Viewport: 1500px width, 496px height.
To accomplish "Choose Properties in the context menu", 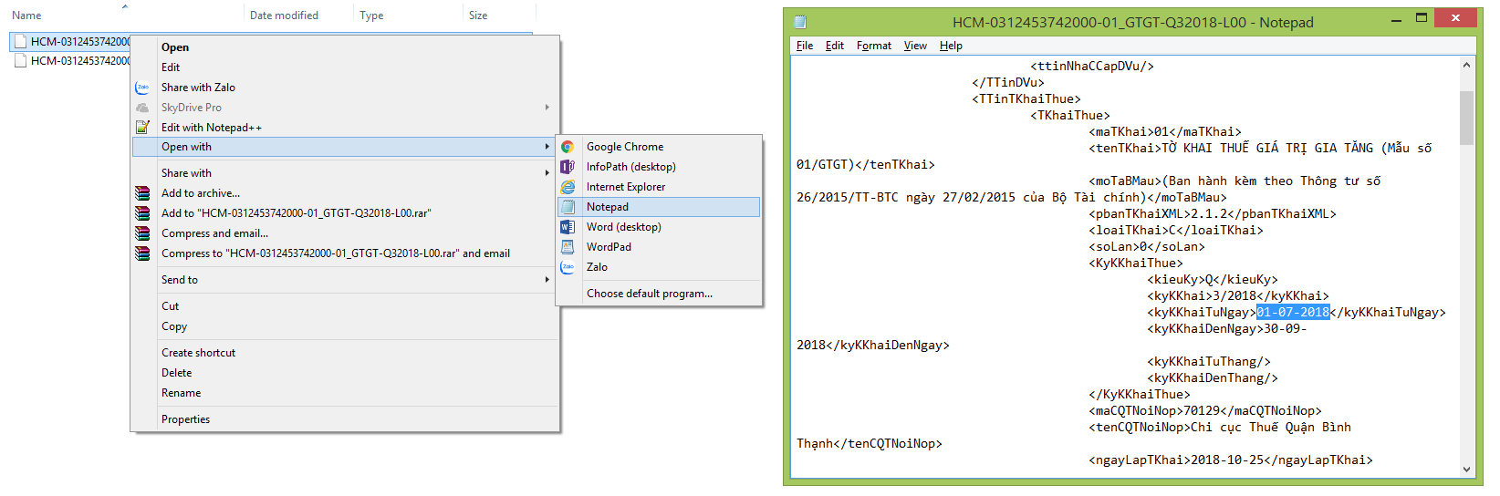I will (x=185, y=419).
